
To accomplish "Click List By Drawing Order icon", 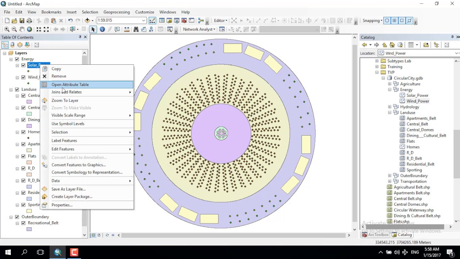I will [5, 45].
